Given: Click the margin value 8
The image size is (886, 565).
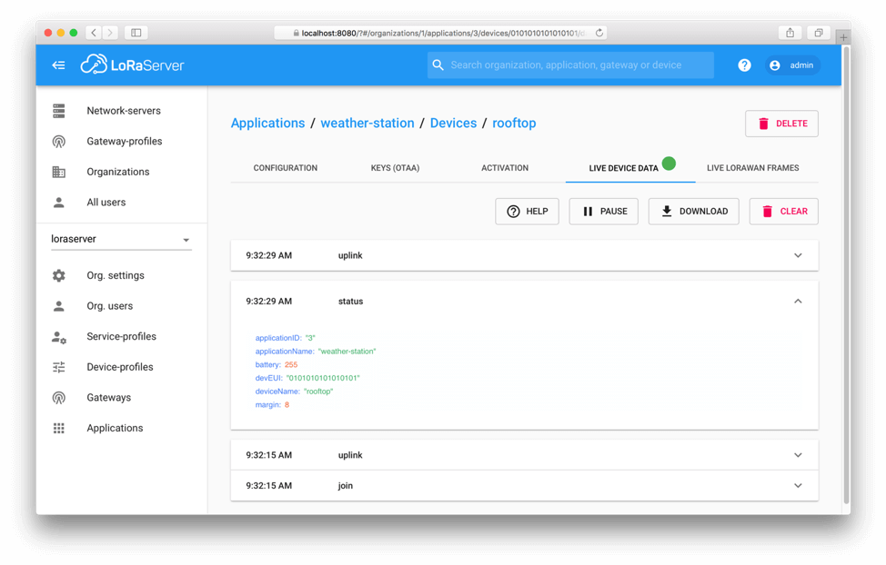Looking at the screenshot, I should click(x=287, y=405).
